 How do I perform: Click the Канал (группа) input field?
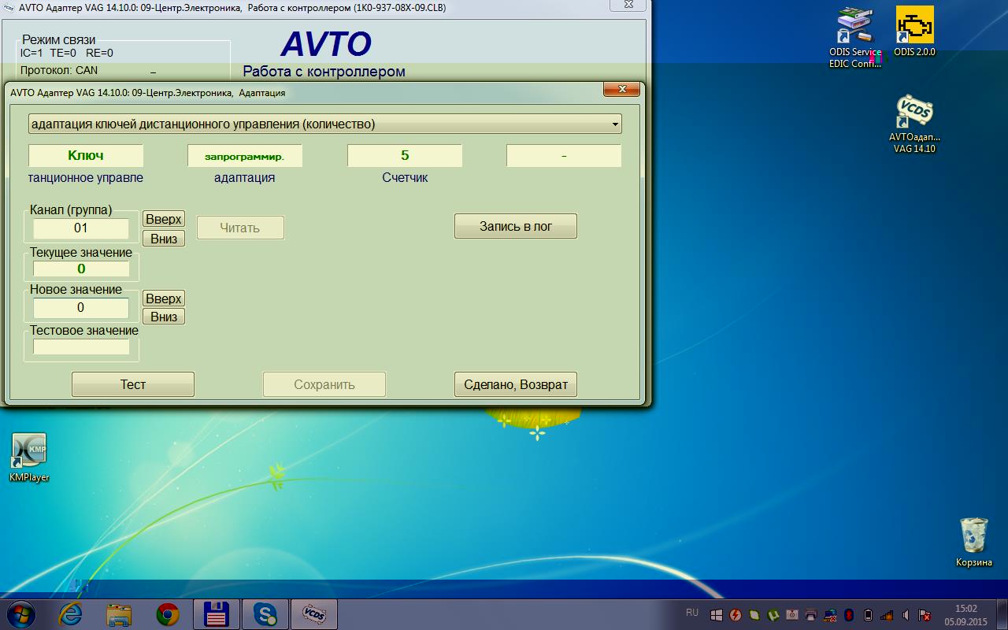click(x=81, y=228)
